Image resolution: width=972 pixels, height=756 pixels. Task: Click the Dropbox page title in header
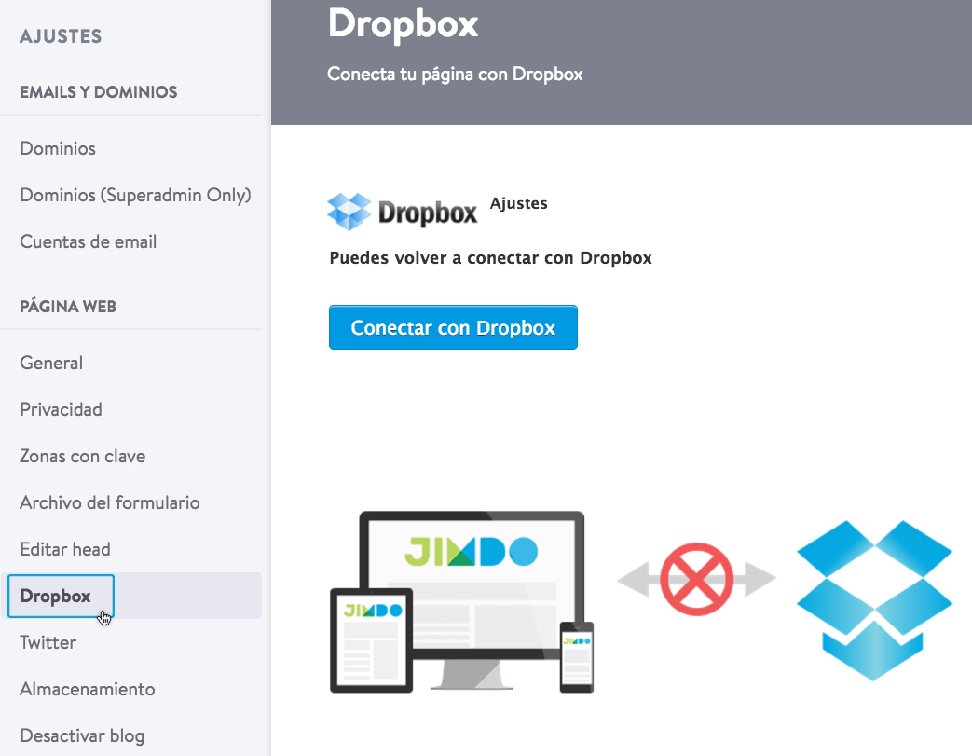(x=403, y=25)
